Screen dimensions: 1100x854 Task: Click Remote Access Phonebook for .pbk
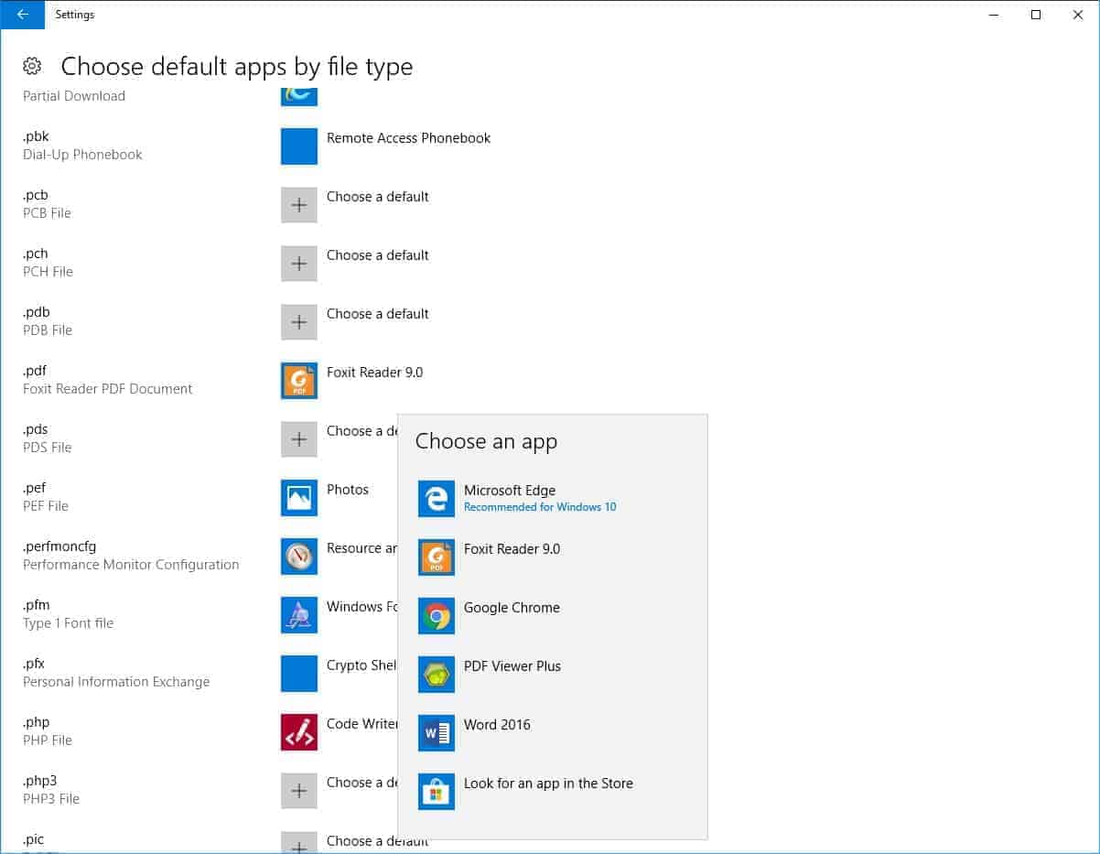408,138
